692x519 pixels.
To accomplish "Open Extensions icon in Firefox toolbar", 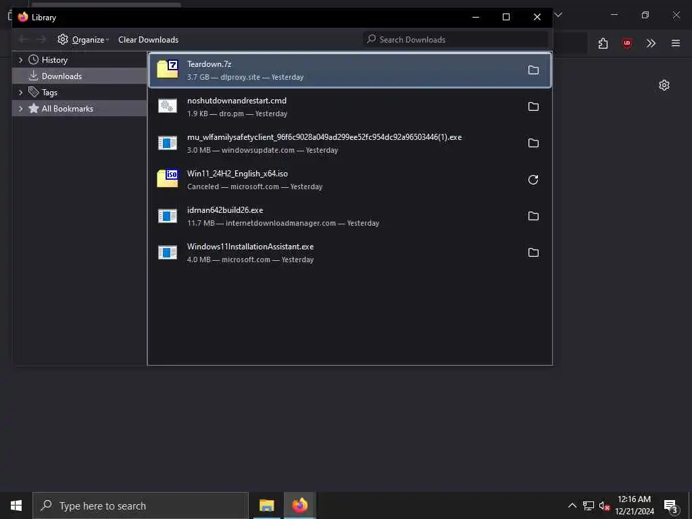I will tap(603, 43).
